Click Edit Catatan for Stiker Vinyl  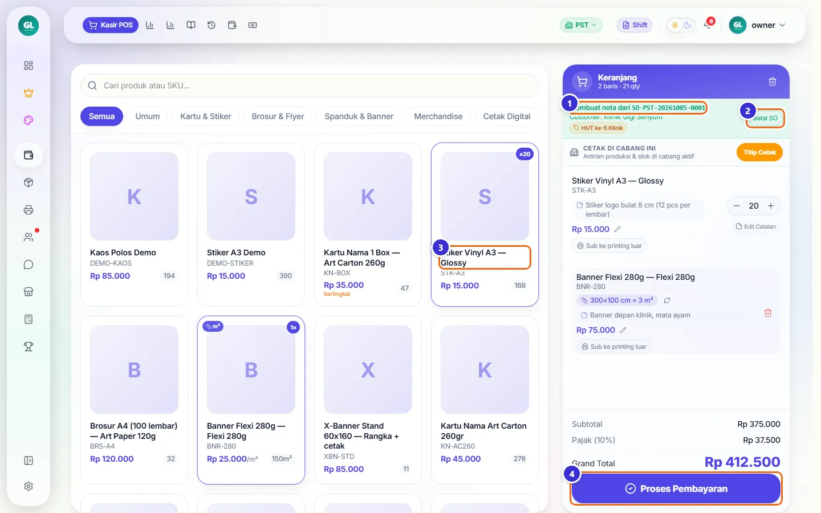[x=756, y=226]
